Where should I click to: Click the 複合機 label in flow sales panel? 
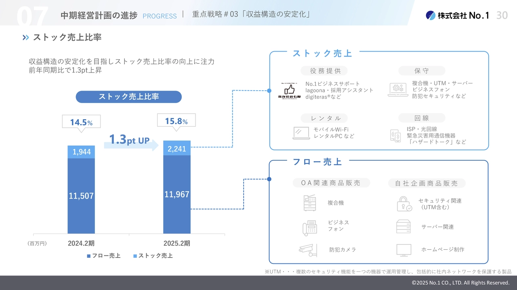point(336,203)
